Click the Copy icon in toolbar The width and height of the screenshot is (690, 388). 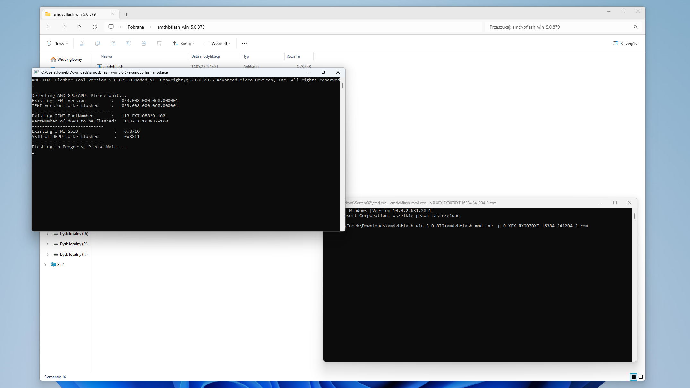pyautogui.click(x=98, y=43)
